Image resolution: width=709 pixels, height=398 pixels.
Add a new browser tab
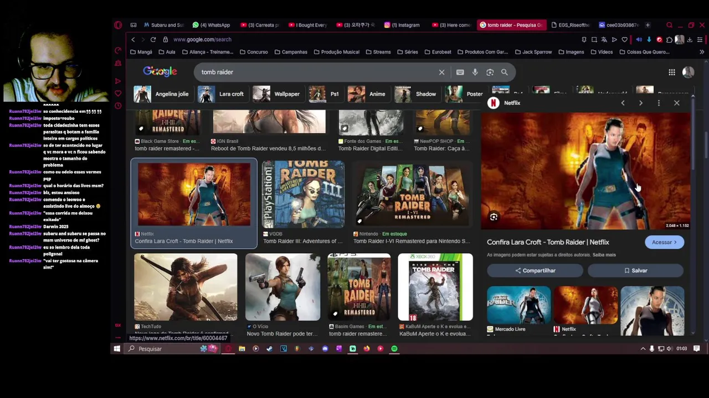(648, 25)
